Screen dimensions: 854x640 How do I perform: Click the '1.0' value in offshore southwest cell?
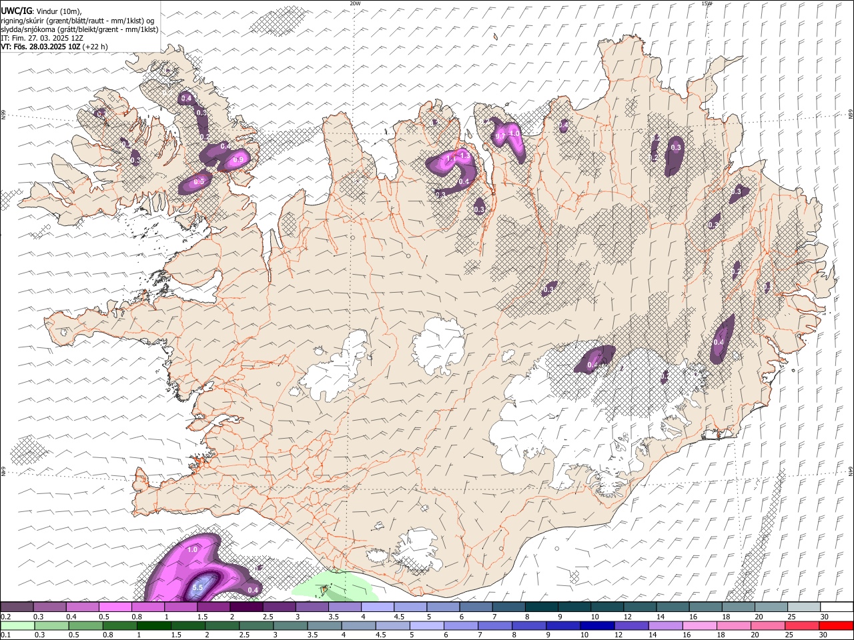[192, 549]
